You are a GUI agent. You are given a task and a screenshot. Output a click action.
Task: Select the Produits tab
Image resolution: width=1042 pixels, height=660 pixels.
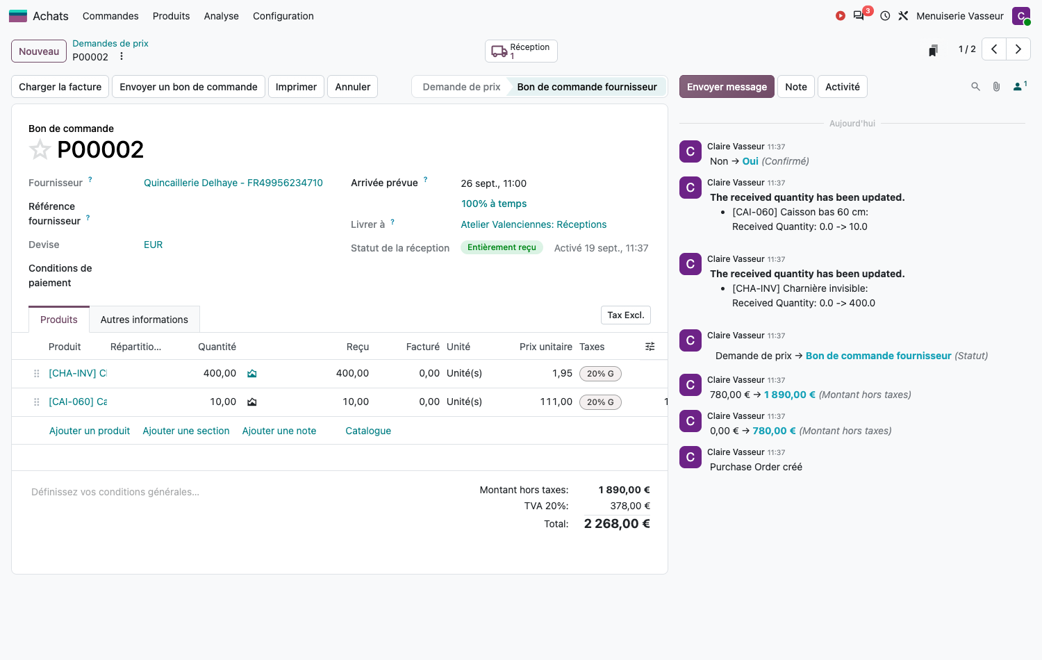click(x=59, y=320)
